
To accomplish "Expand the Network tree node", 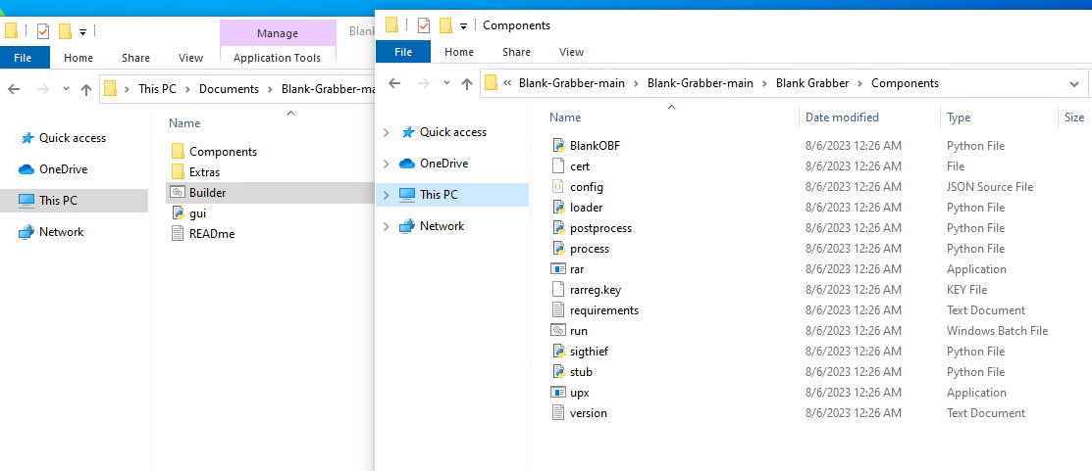I will click(x=387, y=226).
